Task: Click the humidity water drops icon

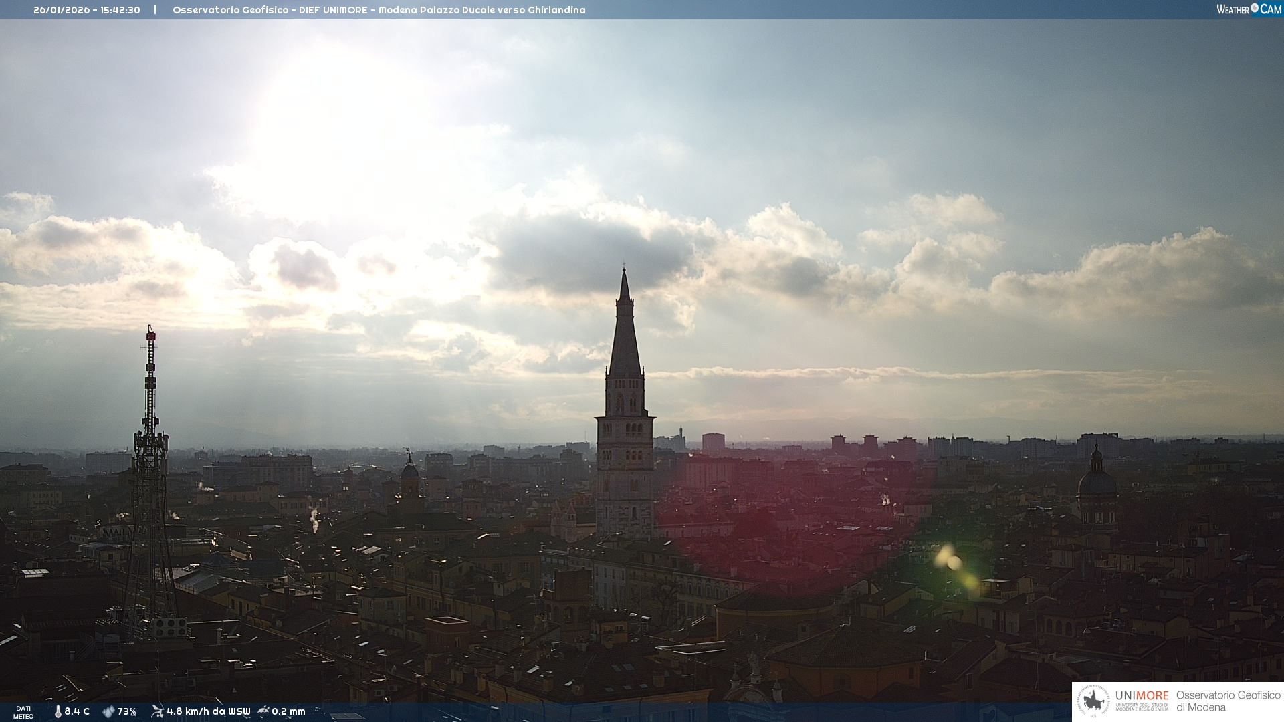Action: point(108,711)
